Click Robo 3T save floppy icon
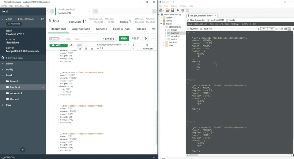Screen dimensions: 294x159 [172, 10]
